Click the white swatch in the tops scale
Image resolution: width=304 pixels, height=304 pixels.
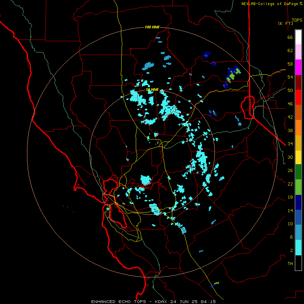(298, 37)
